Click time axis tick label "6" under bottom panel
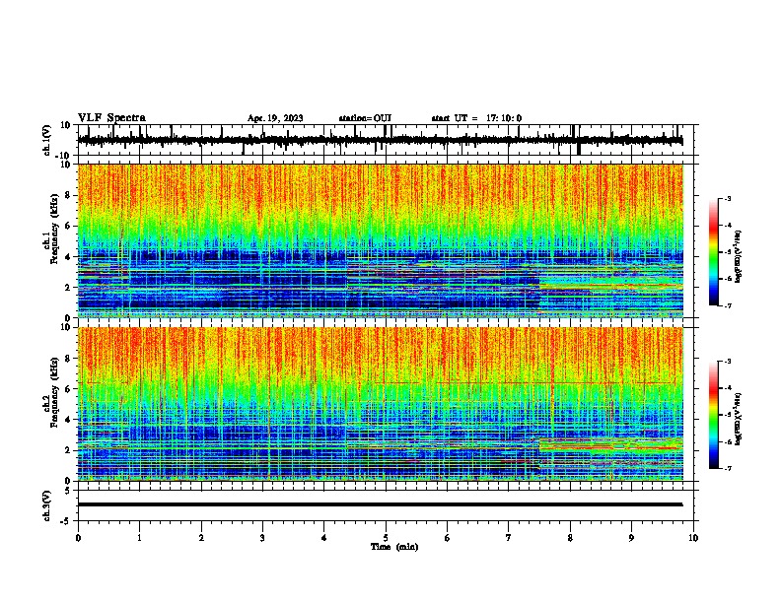The height and width of the screenshot is (603, 781). (x=448, y=538)
